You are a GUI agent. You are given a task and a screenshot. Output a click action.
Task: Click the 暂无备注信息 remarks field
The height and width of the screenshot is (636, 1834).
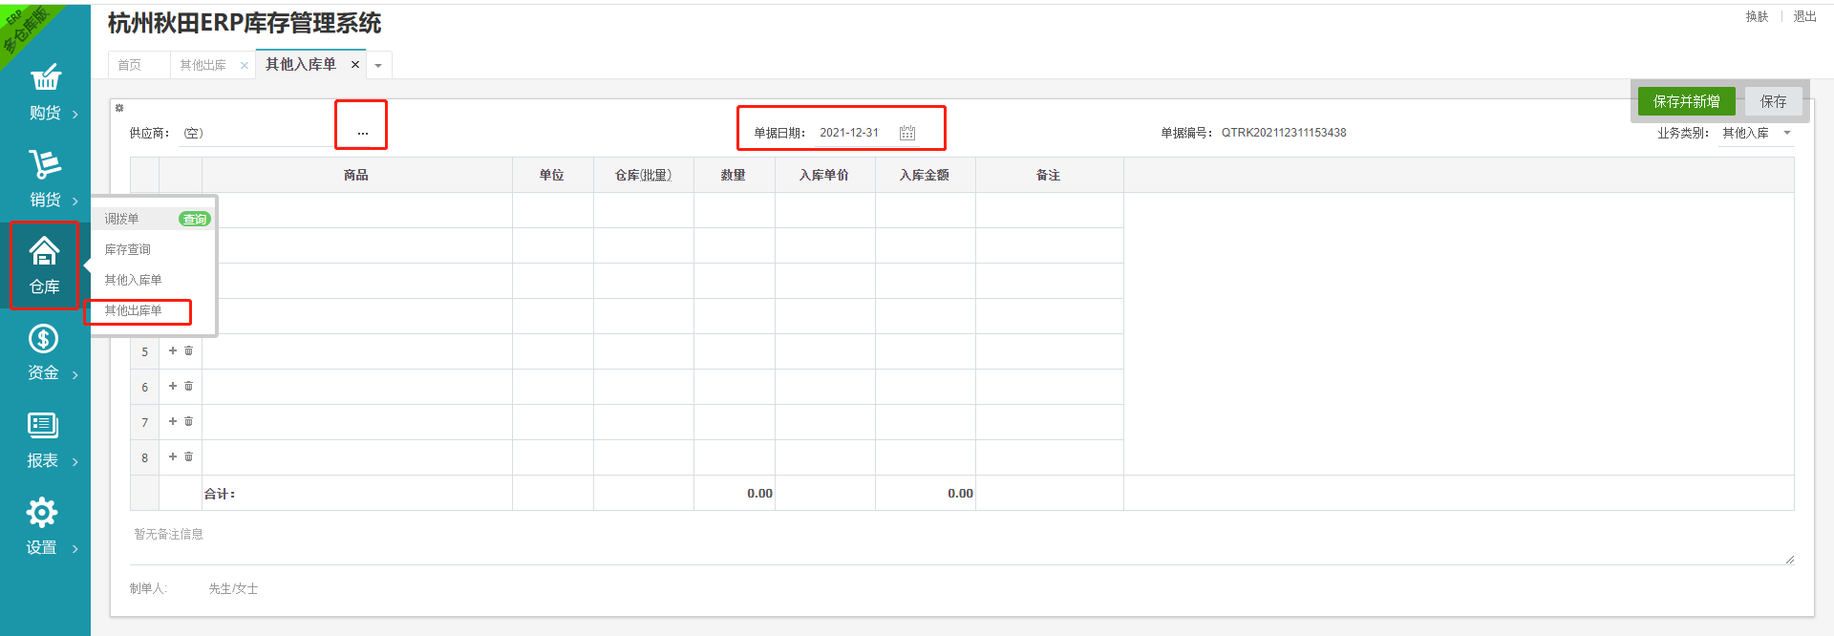click(962, 543)
